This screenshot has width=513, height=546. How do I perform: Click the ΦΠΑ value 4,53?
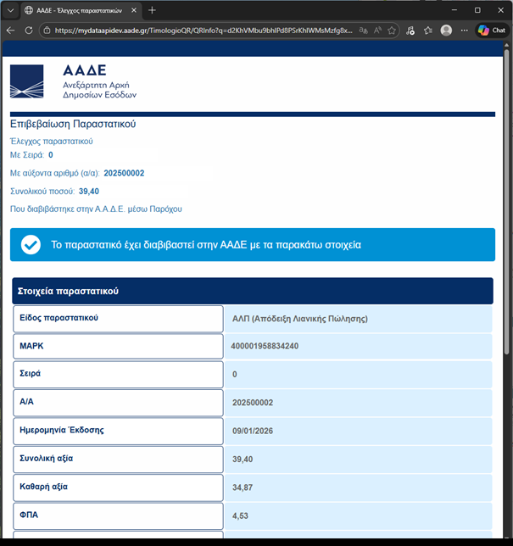point(240,515)
